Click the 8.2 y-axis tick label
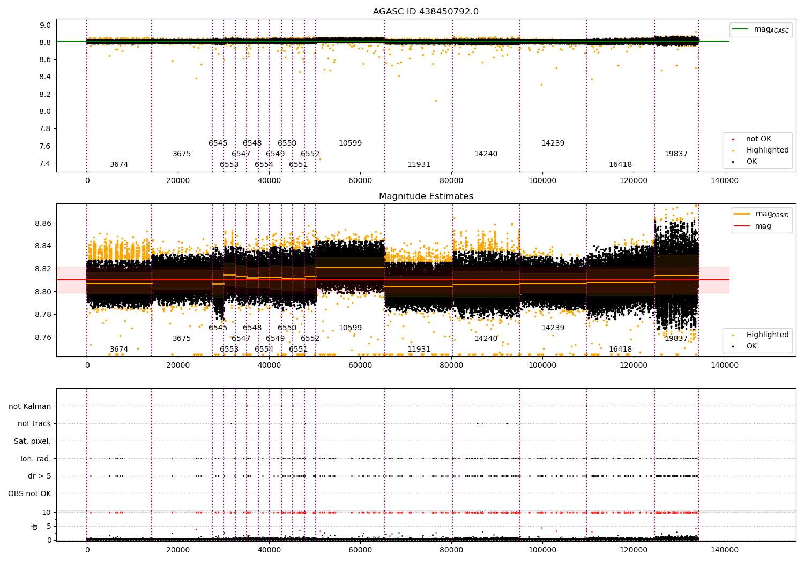This screenshot has width=804, height=562. pyautogui.click(x=46, y=94)
